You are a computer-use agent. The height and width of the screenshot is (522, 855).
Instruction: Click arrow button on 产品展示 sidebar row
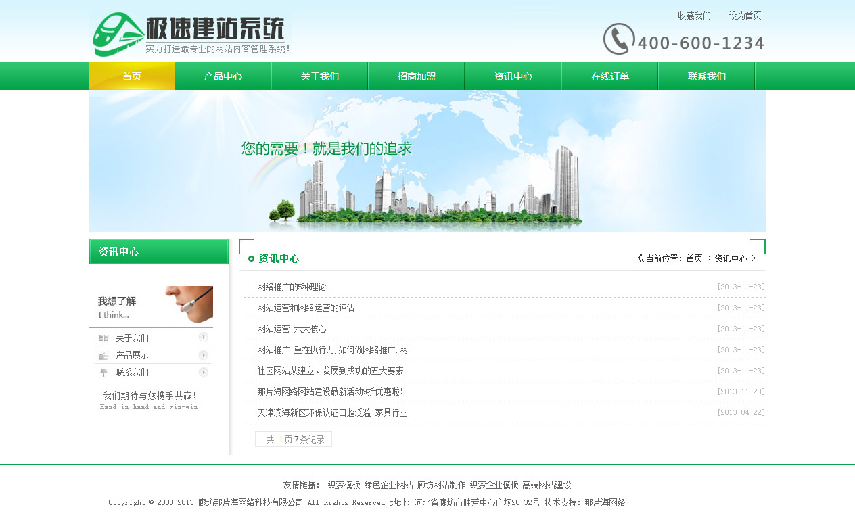tap(204, 355)
